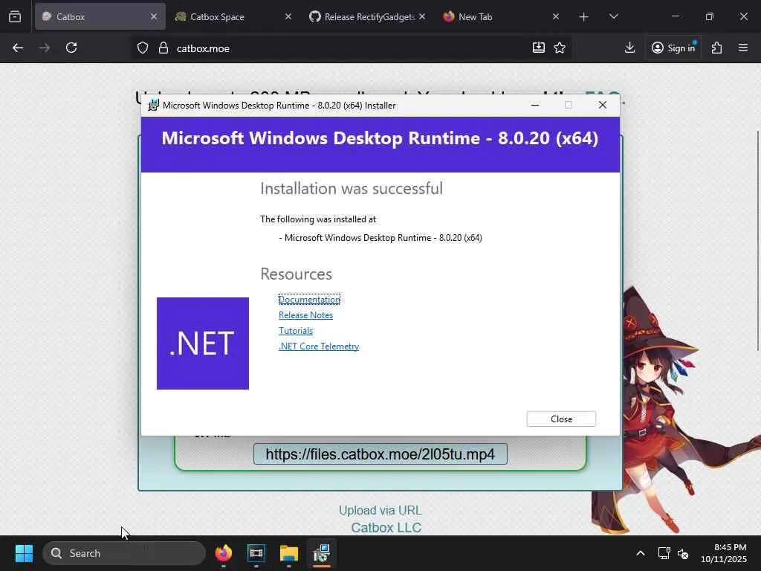This screenshot has height=571, width=761.
Task: Open a new browser tab with plus icon
Action: (584, 17)
